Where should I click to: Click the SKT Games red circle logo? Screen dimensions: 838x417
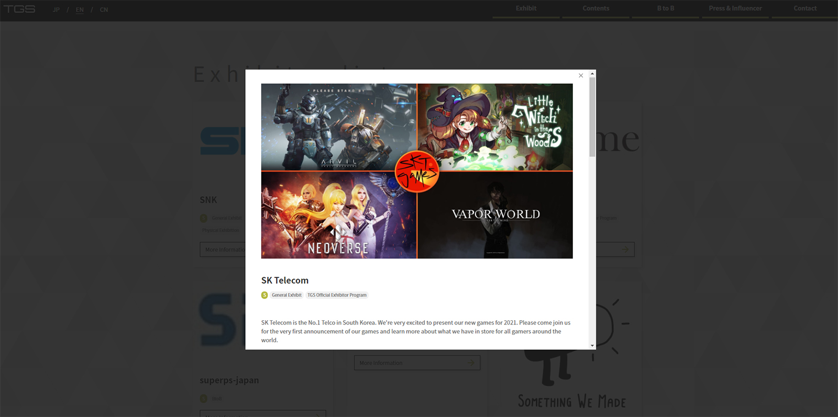[417, 172]
